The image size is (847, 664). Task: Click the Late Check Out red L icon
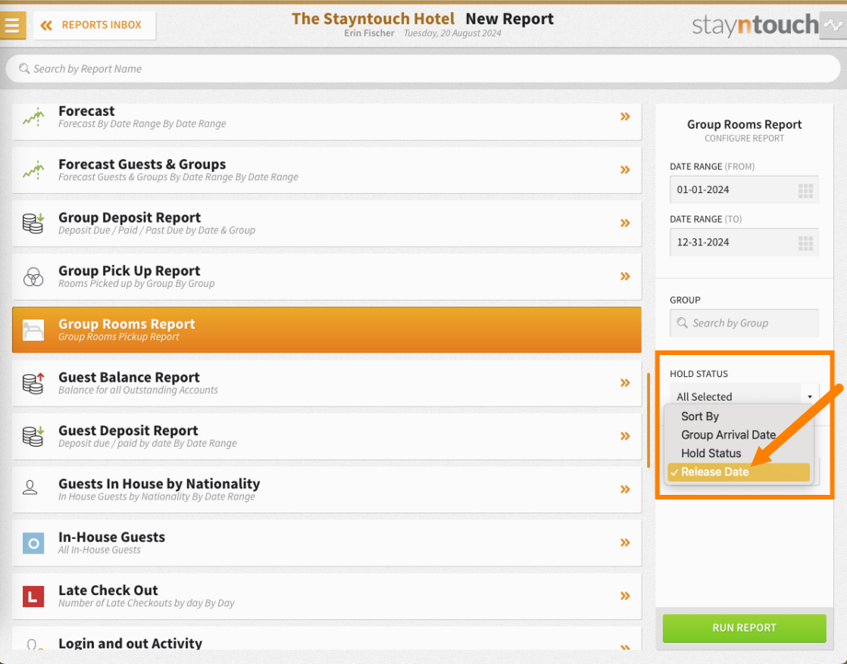[x=33, y=597]
